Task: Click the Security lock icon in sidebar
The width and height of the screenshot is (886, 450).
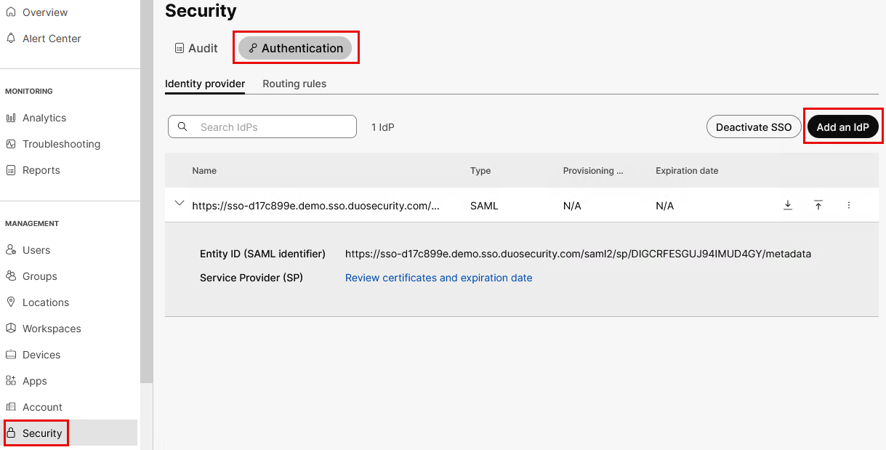Action: 11,433
